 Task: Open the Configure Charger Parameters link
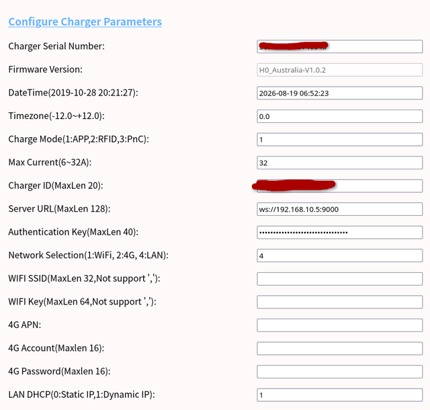click(x=85, y=22)
